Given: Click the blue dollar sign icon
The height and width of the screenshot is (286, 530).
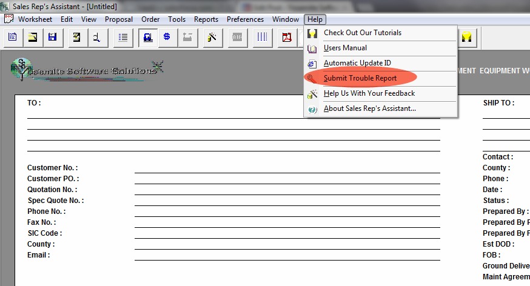Looking at the screenshot, I should coord(167,38).
